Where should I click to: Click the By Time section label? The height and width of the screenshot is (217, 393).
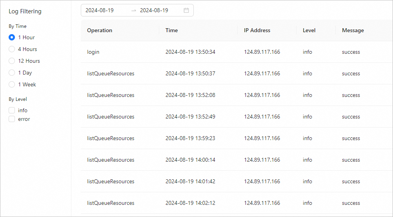pos(18,26)
